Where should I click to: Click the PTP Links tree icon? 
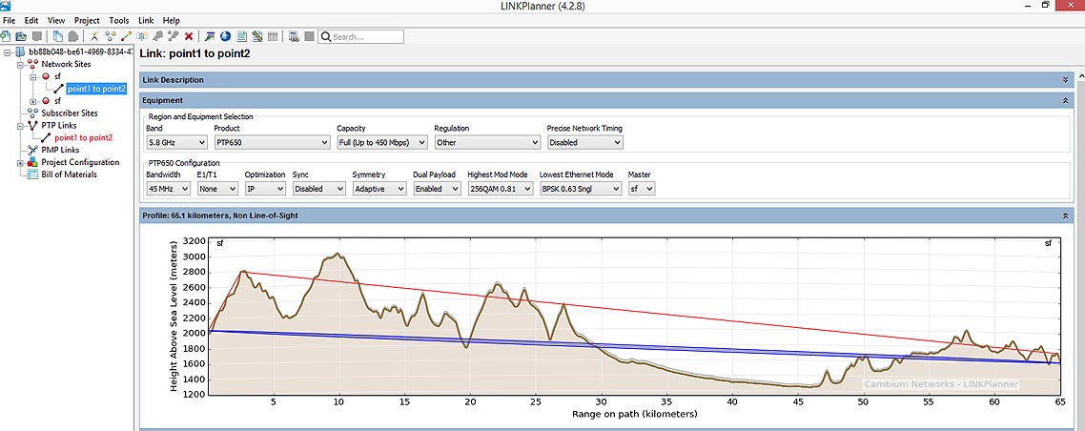pyautogui.click(x=32, y=125)
